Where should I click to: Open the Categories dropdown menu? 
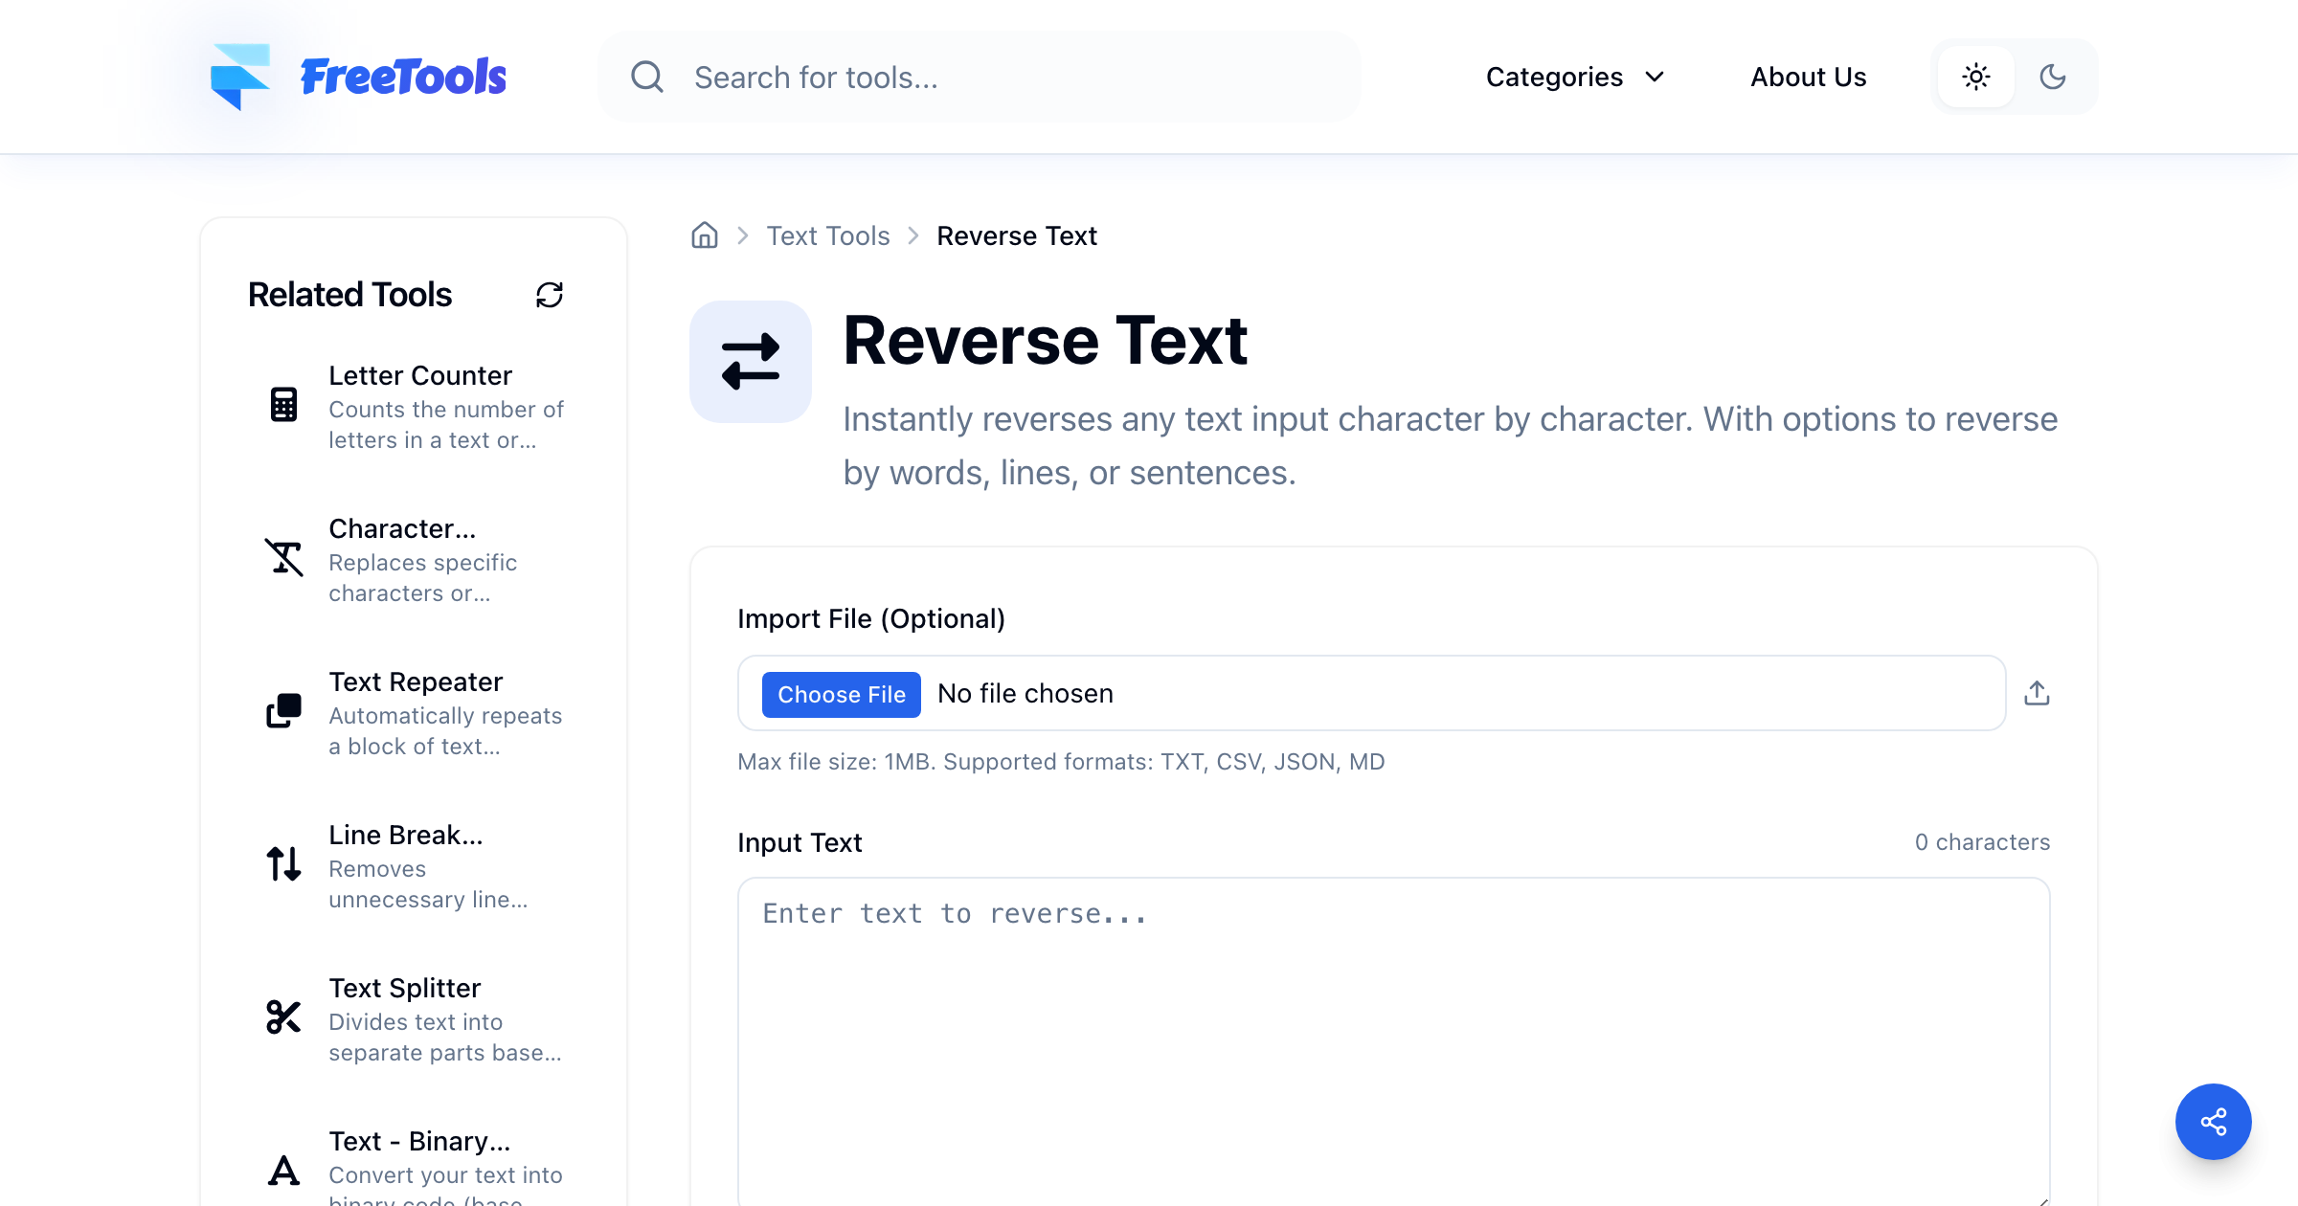tap(1575, 77)
